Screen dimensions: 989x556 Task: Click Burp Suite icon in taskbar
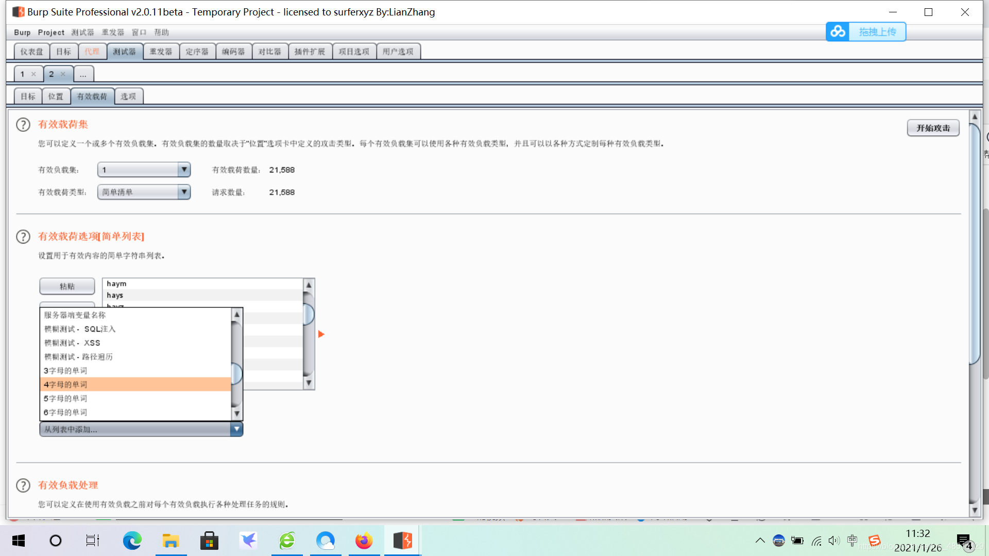point(403,541)
